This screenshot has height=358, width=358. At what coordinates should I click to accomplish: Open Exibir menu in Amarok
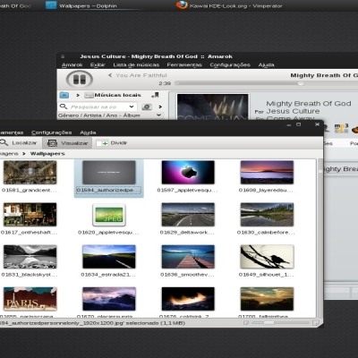tap(98, 64)
